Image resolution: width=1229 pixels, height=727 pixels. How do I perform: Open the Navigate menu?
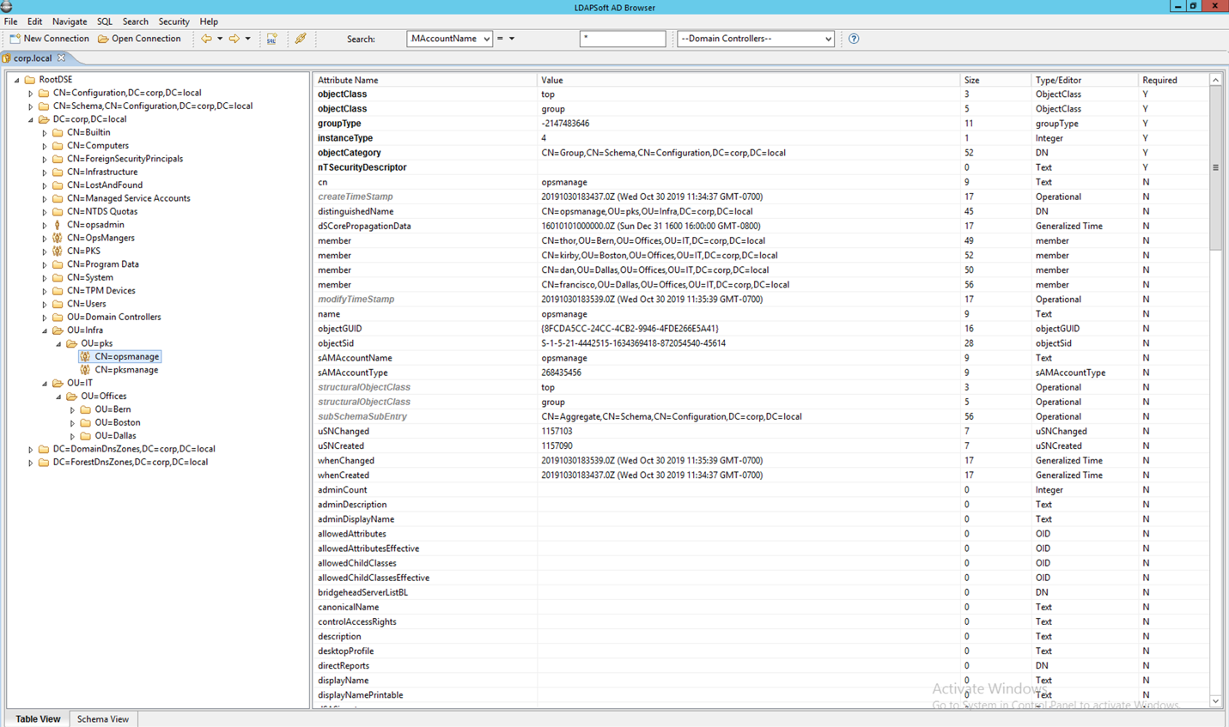(70, 21)
